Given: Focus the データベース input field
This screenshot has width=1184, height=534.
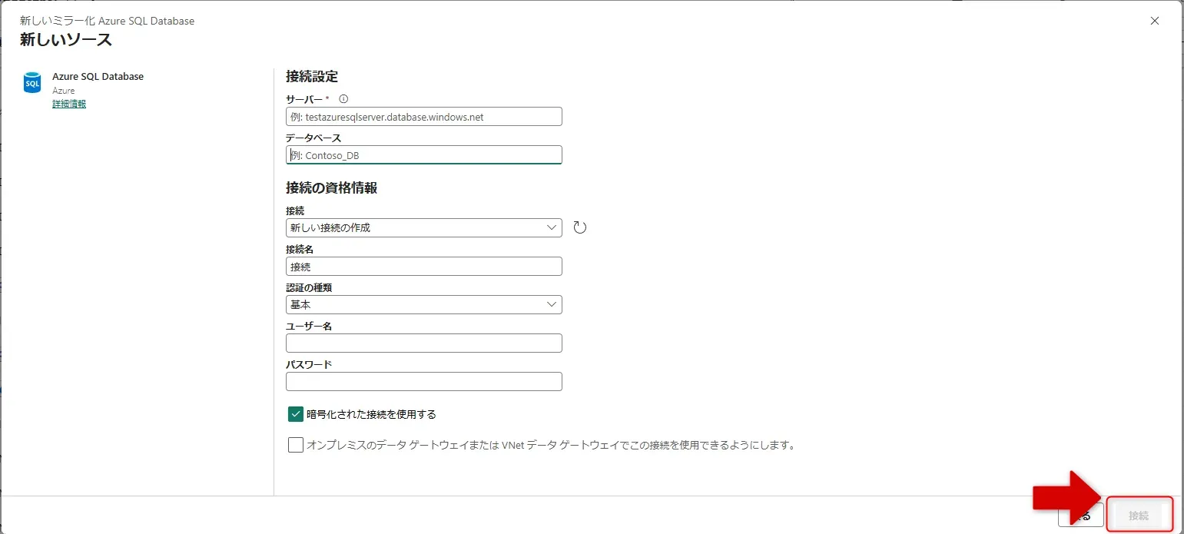Looking at the screenshot, I should [x=423, y=154].
